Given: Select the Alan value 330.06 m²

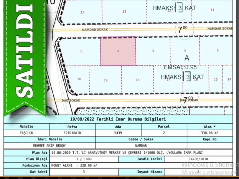Looking at the screenshot, I should tap(210, 132).
